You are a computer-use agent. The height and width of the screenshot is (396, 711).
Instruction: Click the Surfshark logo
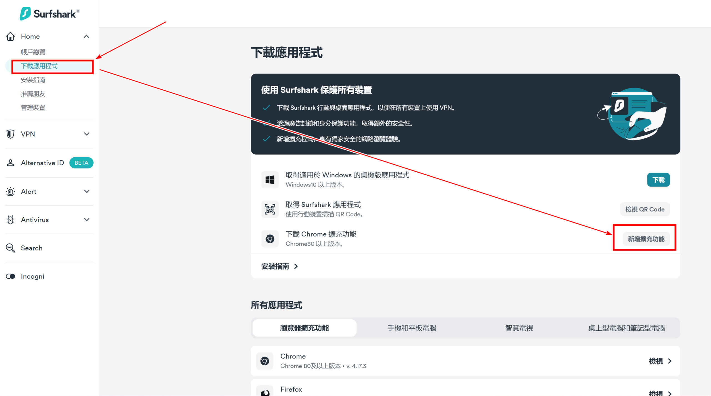coord(49,14)
